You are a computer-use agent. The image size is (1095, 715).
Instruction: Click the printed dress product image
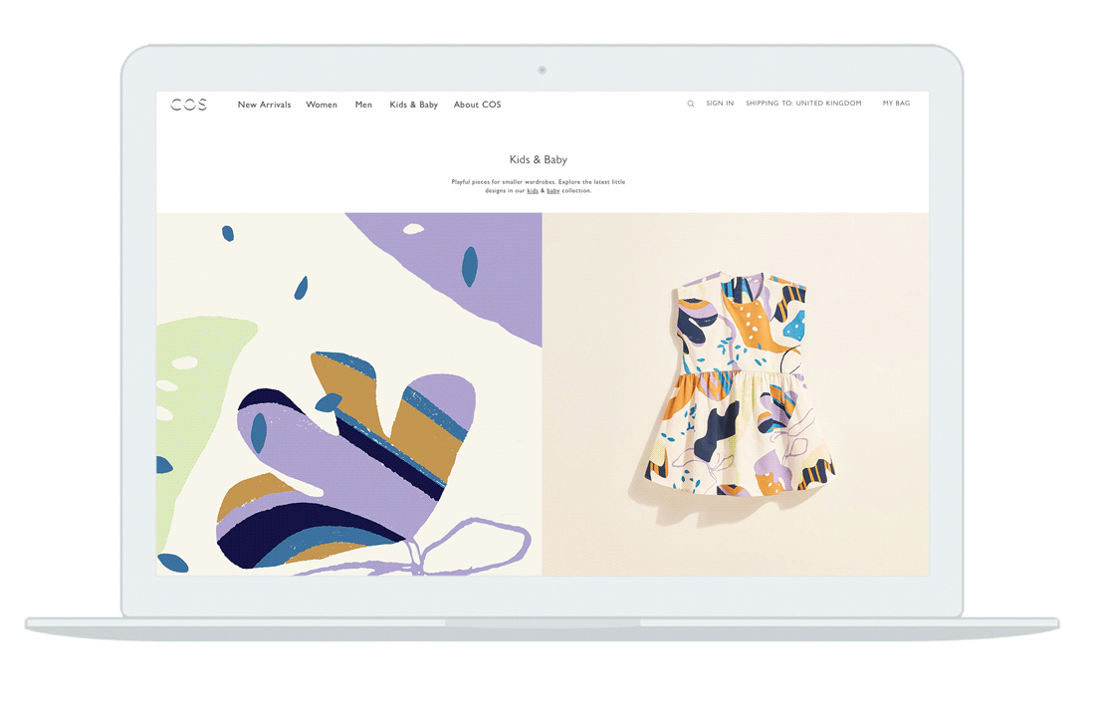(x=742, y=388)
